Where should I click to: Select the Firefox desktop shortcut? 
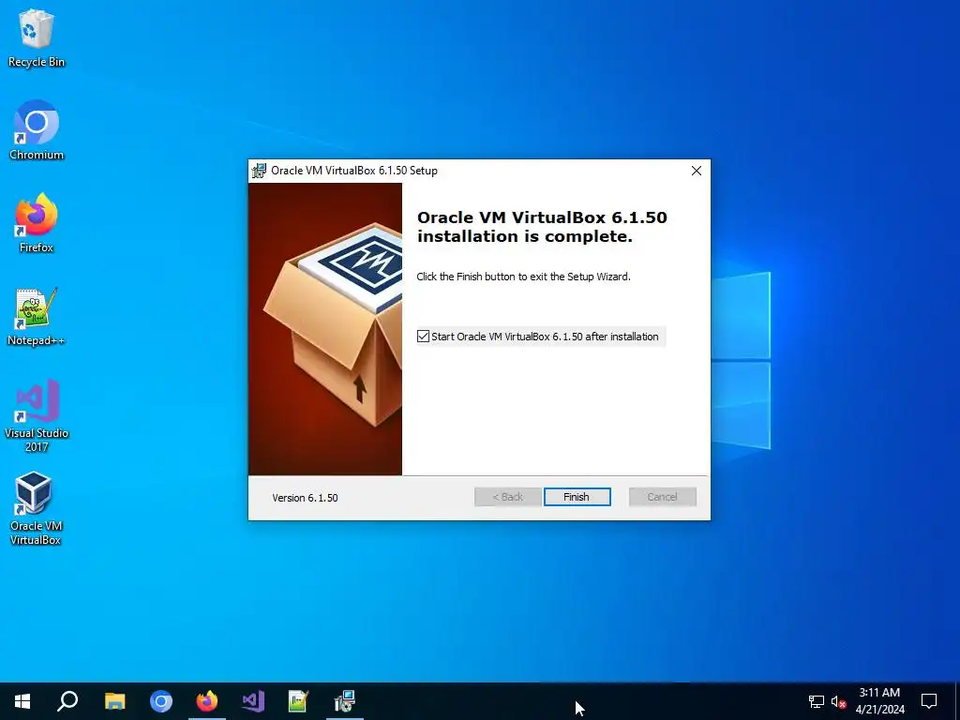click(37, 223)
